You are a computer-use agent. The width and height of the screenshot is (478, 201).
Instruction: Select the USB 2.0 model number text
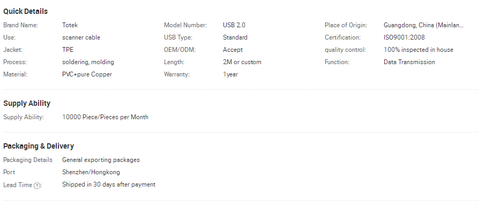click(234, 25)
